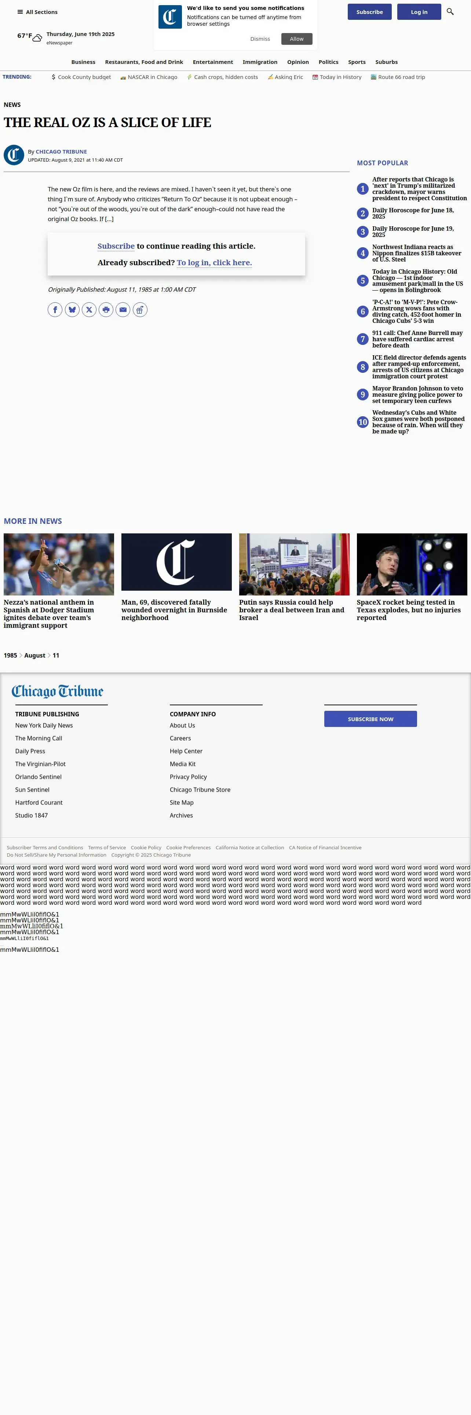
Task: Open Pete Crow-Armstrong Cubs story
Action: pyautogui.click(x=417, y=312)
